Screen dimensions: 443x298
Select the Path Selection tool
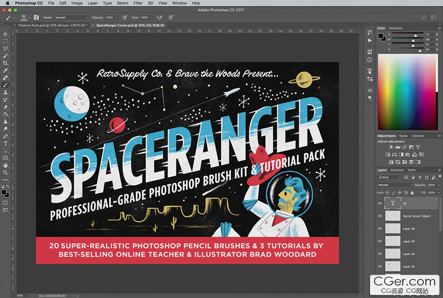click(6, 151)
